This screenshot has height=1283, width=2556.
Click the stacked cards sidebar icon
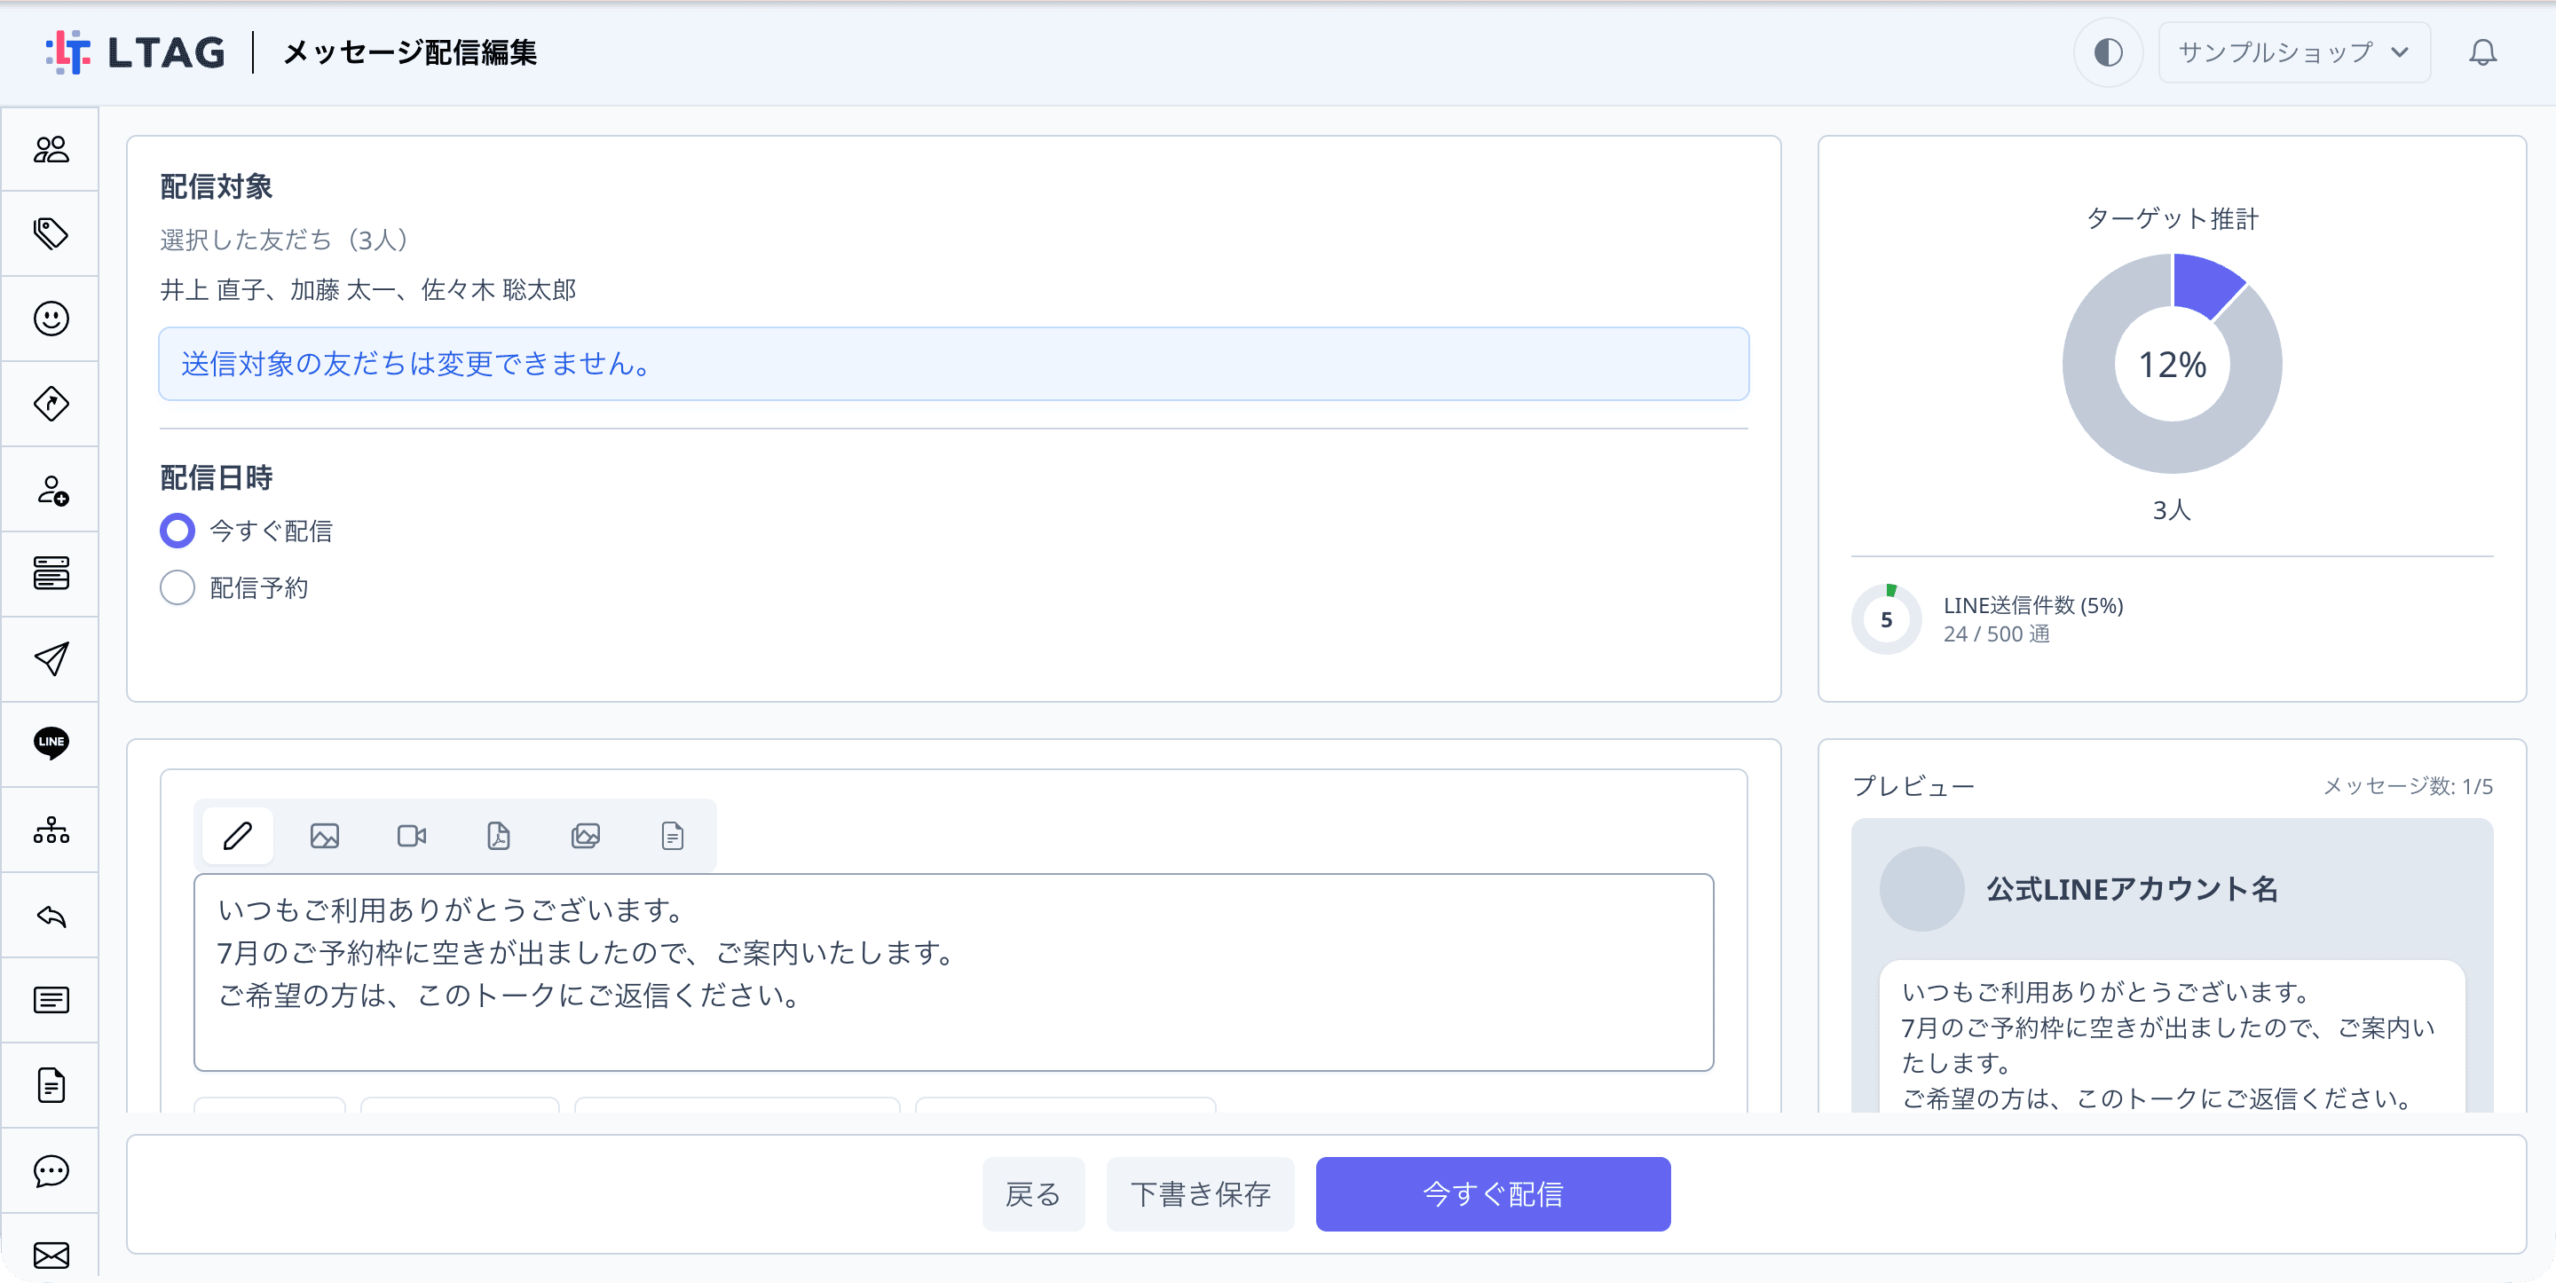coord(51,573)
